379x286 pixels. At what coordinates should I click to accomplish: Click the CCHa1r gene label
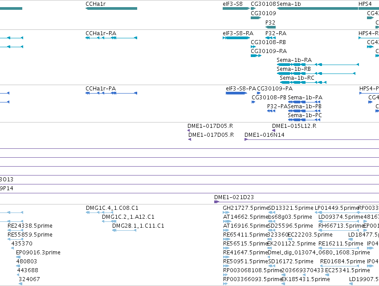click(x=95, y=4)
